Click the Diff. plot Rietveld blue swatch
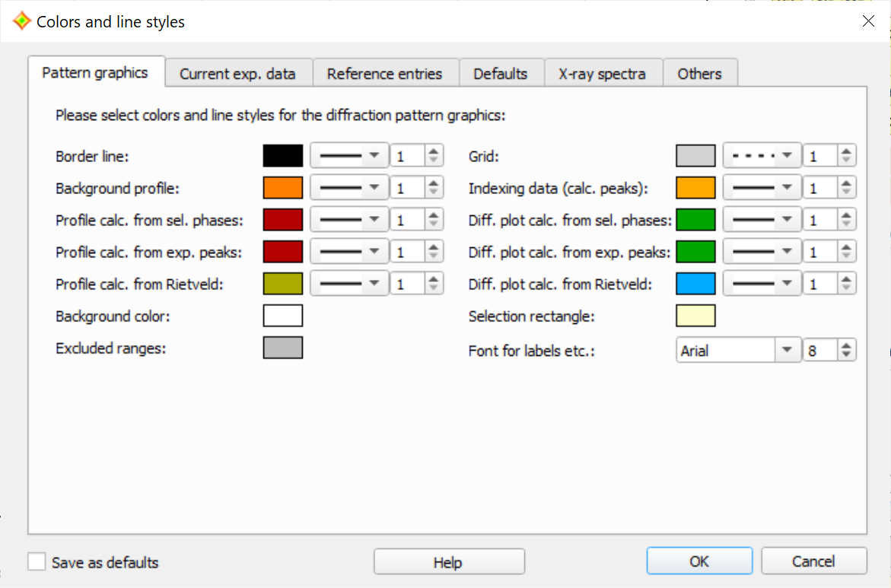This screenshot has height=588, width=891. click(x=695, y=284)
